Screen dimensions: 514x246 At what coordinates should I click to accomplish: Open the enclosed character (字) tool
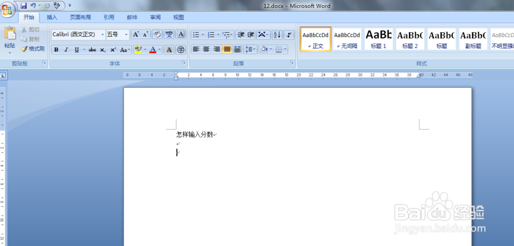[180, 50]
